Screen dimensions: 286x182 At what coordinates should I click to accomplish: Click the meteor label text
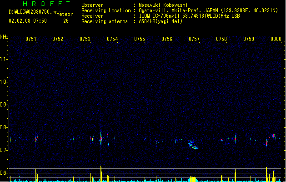click(x=65, y=14)
